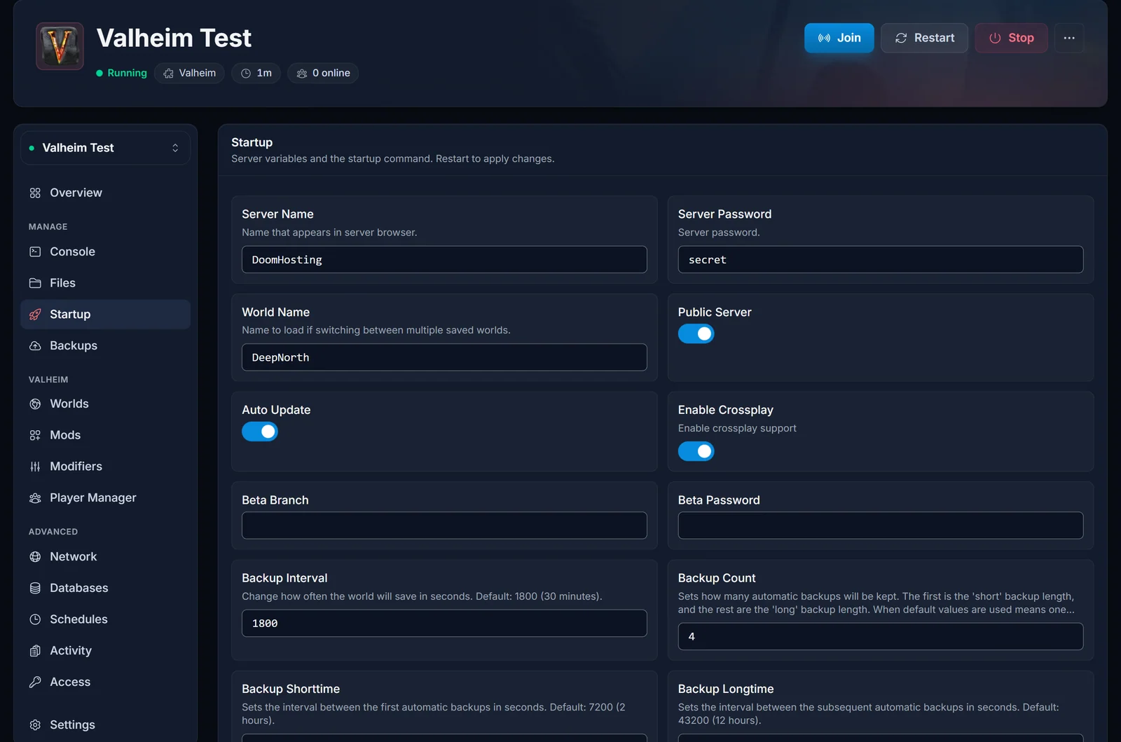Click the MANAGE section header
This screenshot has width=1121, height=742.
pos(48,227)
